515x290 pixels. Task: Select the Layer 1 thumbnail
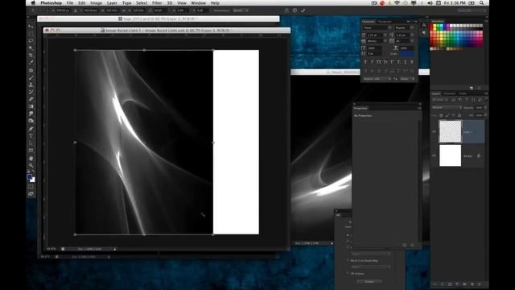(x=451, y=131)
